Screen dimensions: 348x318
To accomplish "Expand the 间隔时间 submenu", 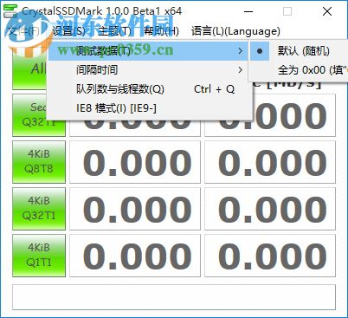I will pyautogui.click(x=148, y=70).
